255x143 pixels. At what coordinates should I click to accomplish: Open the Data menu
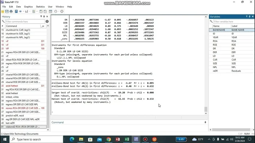point(18,7)
